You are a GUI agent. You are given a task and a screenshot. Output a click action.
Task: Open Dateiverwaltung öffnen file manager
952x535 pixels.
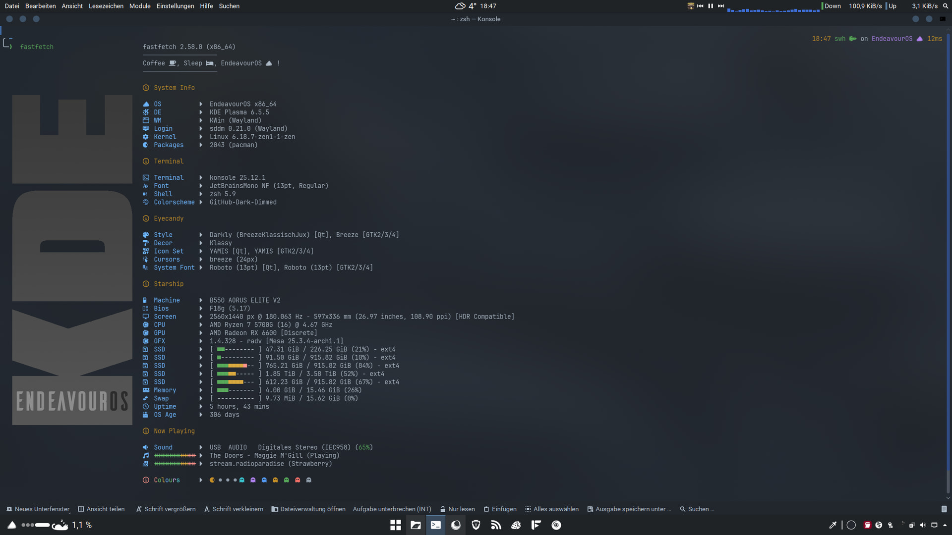(x=308, y=509)
